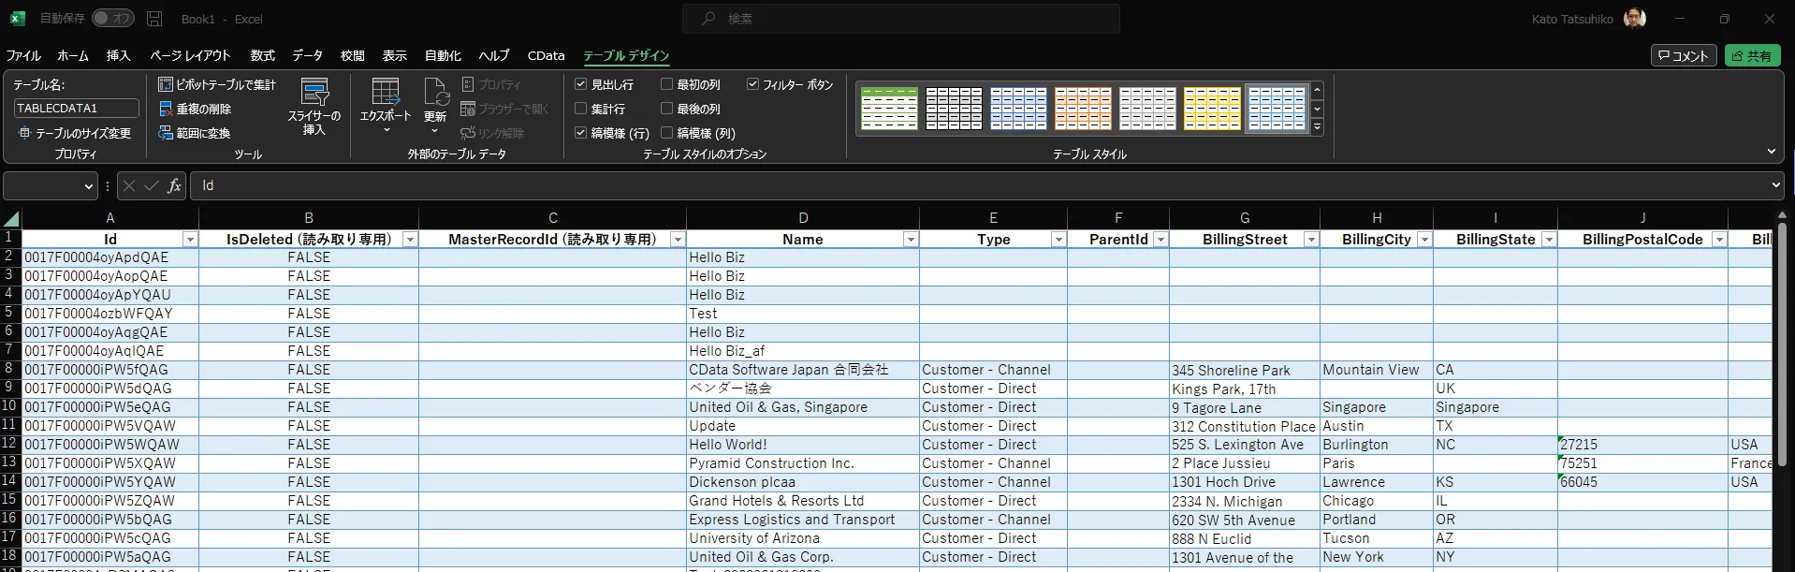Expand the Name Box dropdown arrow
Screen dimensions: 1795x572
[89, 186]
